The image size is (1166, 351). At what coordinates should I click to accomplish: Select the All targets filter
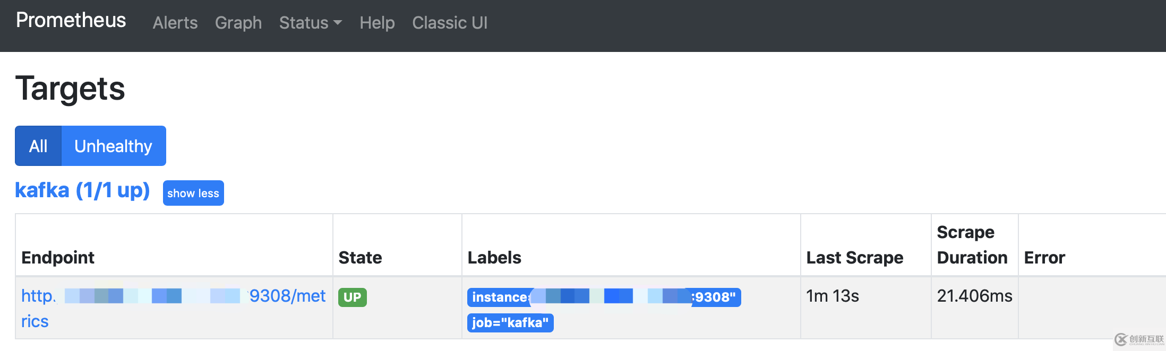click(x=38, y=146)
